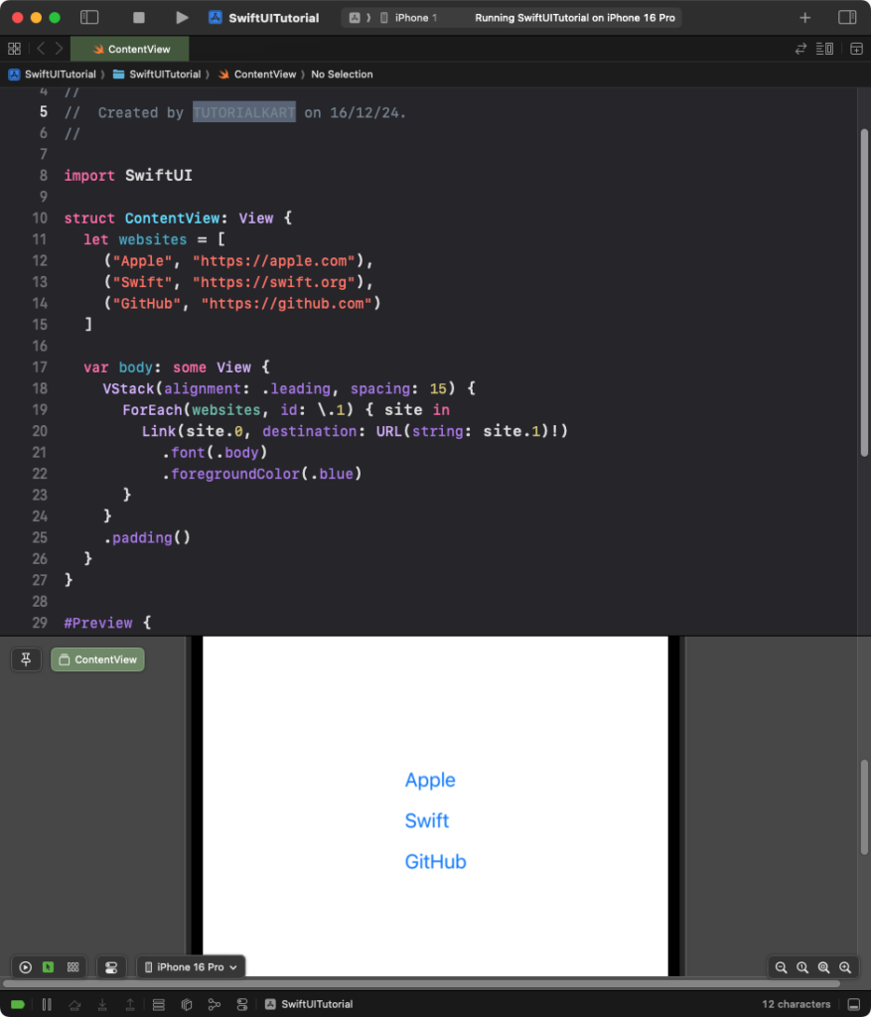Pin the ContentView preview
871x1017 pixels.
click(26, 658)
